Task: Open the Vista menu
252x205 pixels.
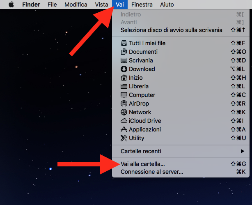Action: click(101, 5)
